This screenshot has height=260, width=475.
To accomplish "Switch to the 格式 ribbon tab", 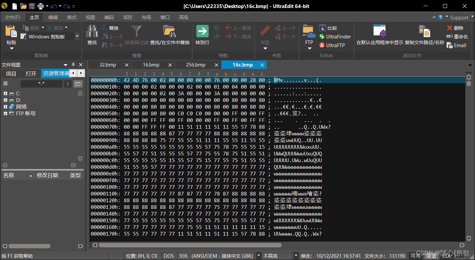I will point(72,17).
